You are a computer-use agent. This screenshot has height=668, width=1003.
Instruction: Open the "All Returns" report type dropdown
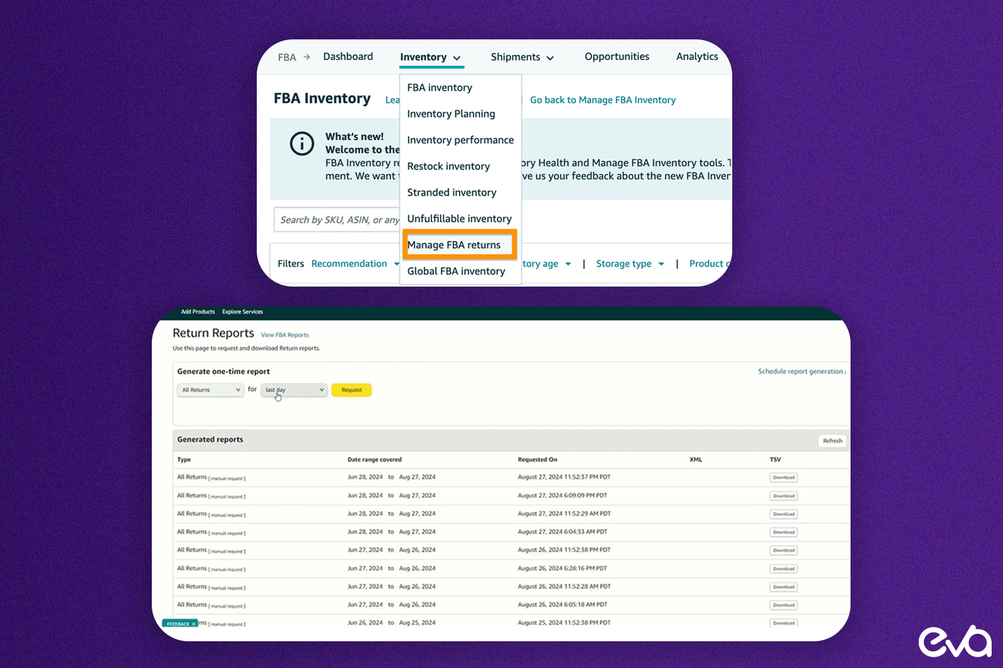[x=210, y=389]
